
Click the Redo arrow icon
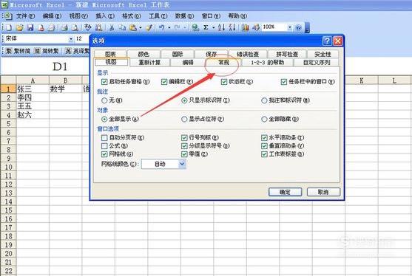pyautogui.click(x=177, y=27)
